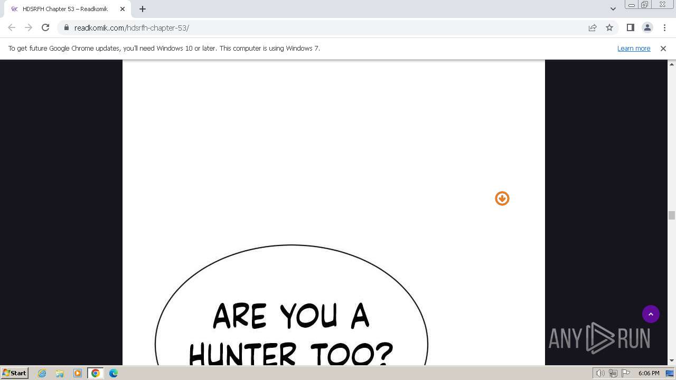Open the volume control in system tray
Viewport: 676px width, 380px height.
tap(600, 373)
